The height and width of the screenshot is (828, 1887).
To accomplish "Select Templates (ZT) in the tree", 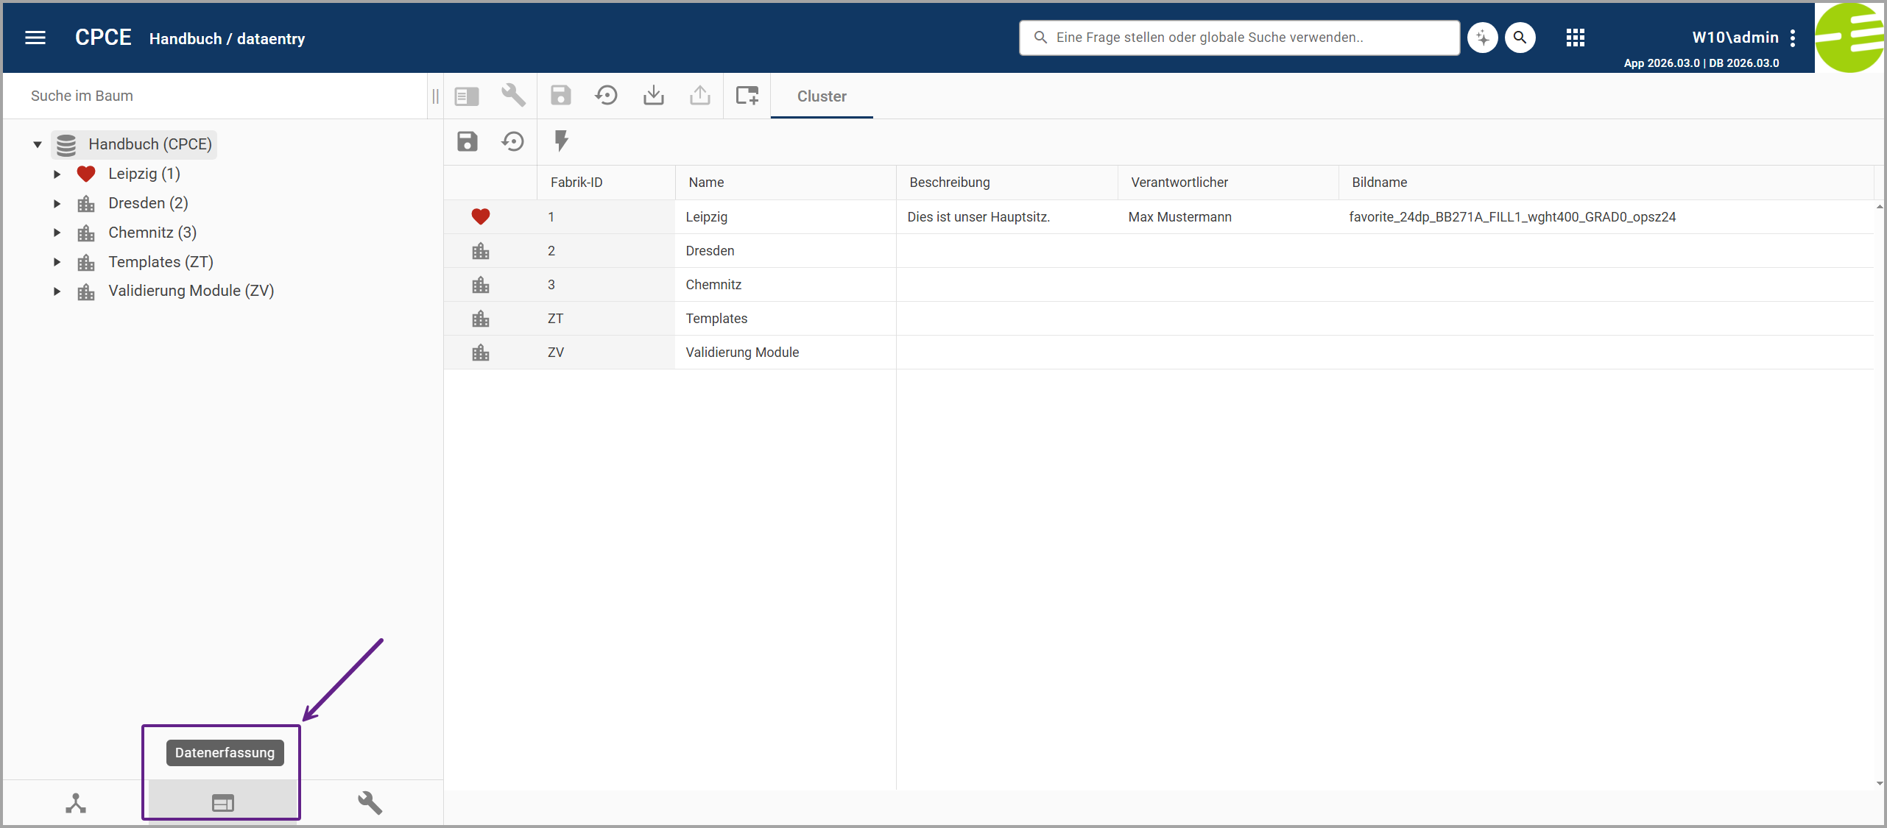I will [x=161, y=262].
